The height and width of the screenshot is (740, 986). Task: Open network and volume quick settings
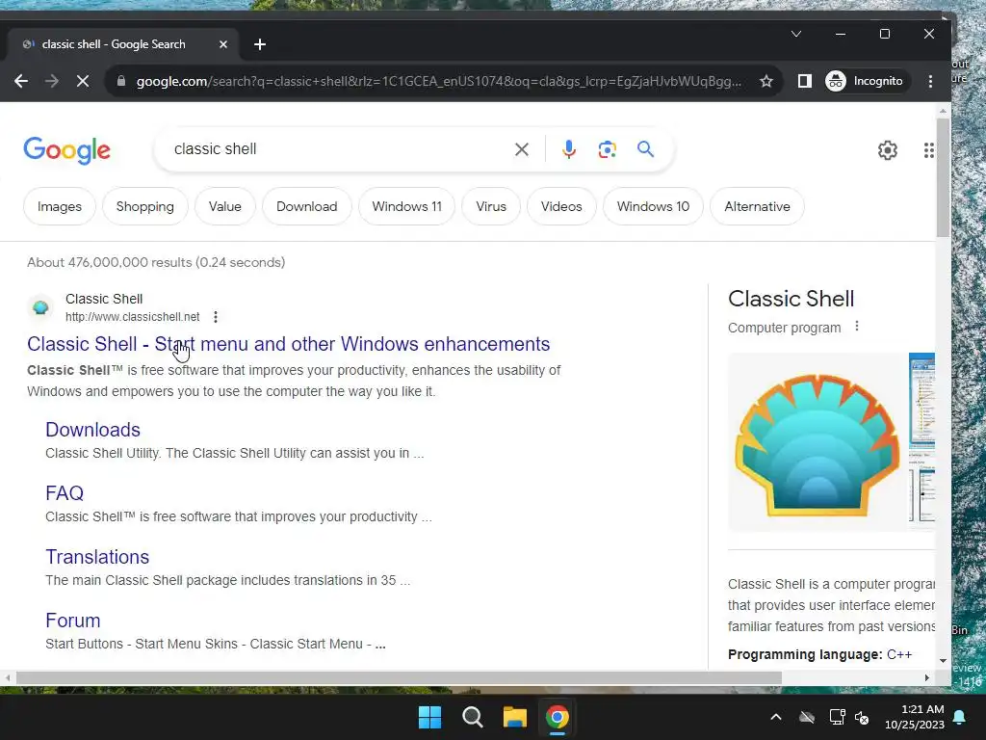pyautogui.click(x=849, y=717)
